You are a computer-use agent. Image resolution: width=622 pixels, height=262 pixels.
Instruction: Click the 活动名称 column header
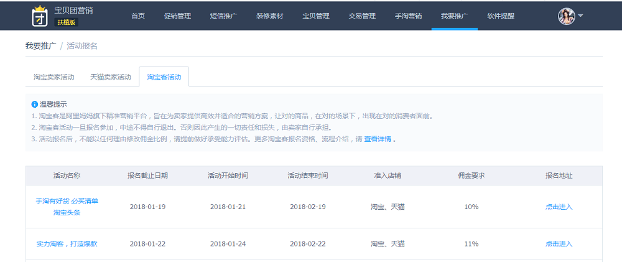pos(67,175)
